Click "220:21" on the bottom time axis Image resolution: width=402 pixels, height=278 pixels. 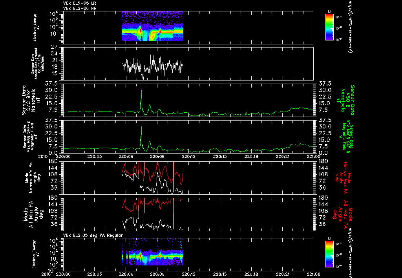(x=282, y=274)
